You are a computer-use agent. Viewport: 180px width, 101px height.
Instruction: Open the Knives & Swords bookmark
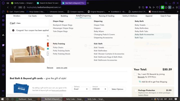point(157,12)
